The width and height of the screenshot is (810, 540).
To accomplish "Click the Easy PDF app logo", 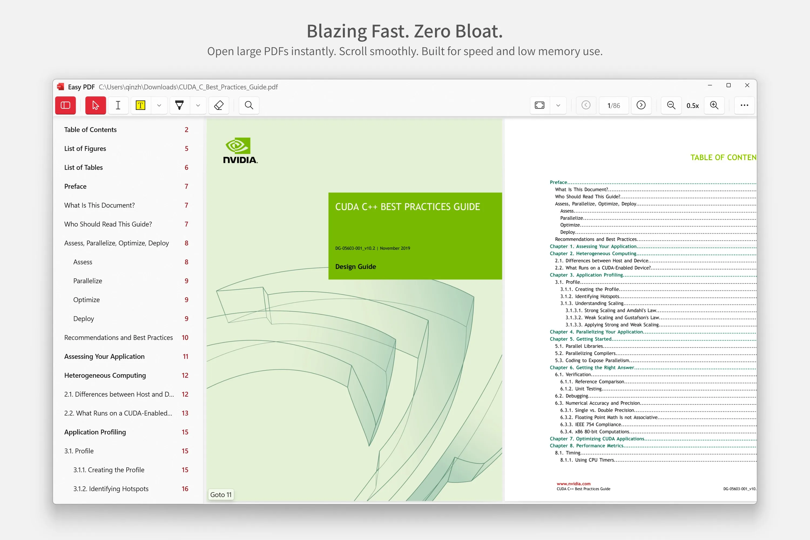I will tap(61, 87).
